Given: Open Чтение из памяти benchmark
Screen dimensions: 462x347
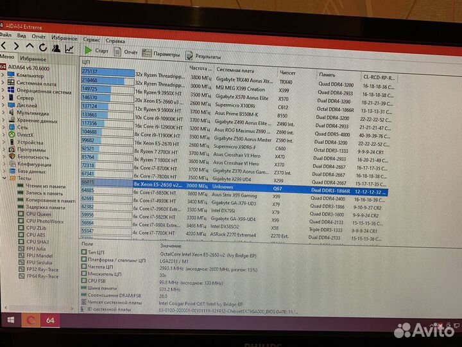Looking at the screenshot, I should (x=46, y=186).
